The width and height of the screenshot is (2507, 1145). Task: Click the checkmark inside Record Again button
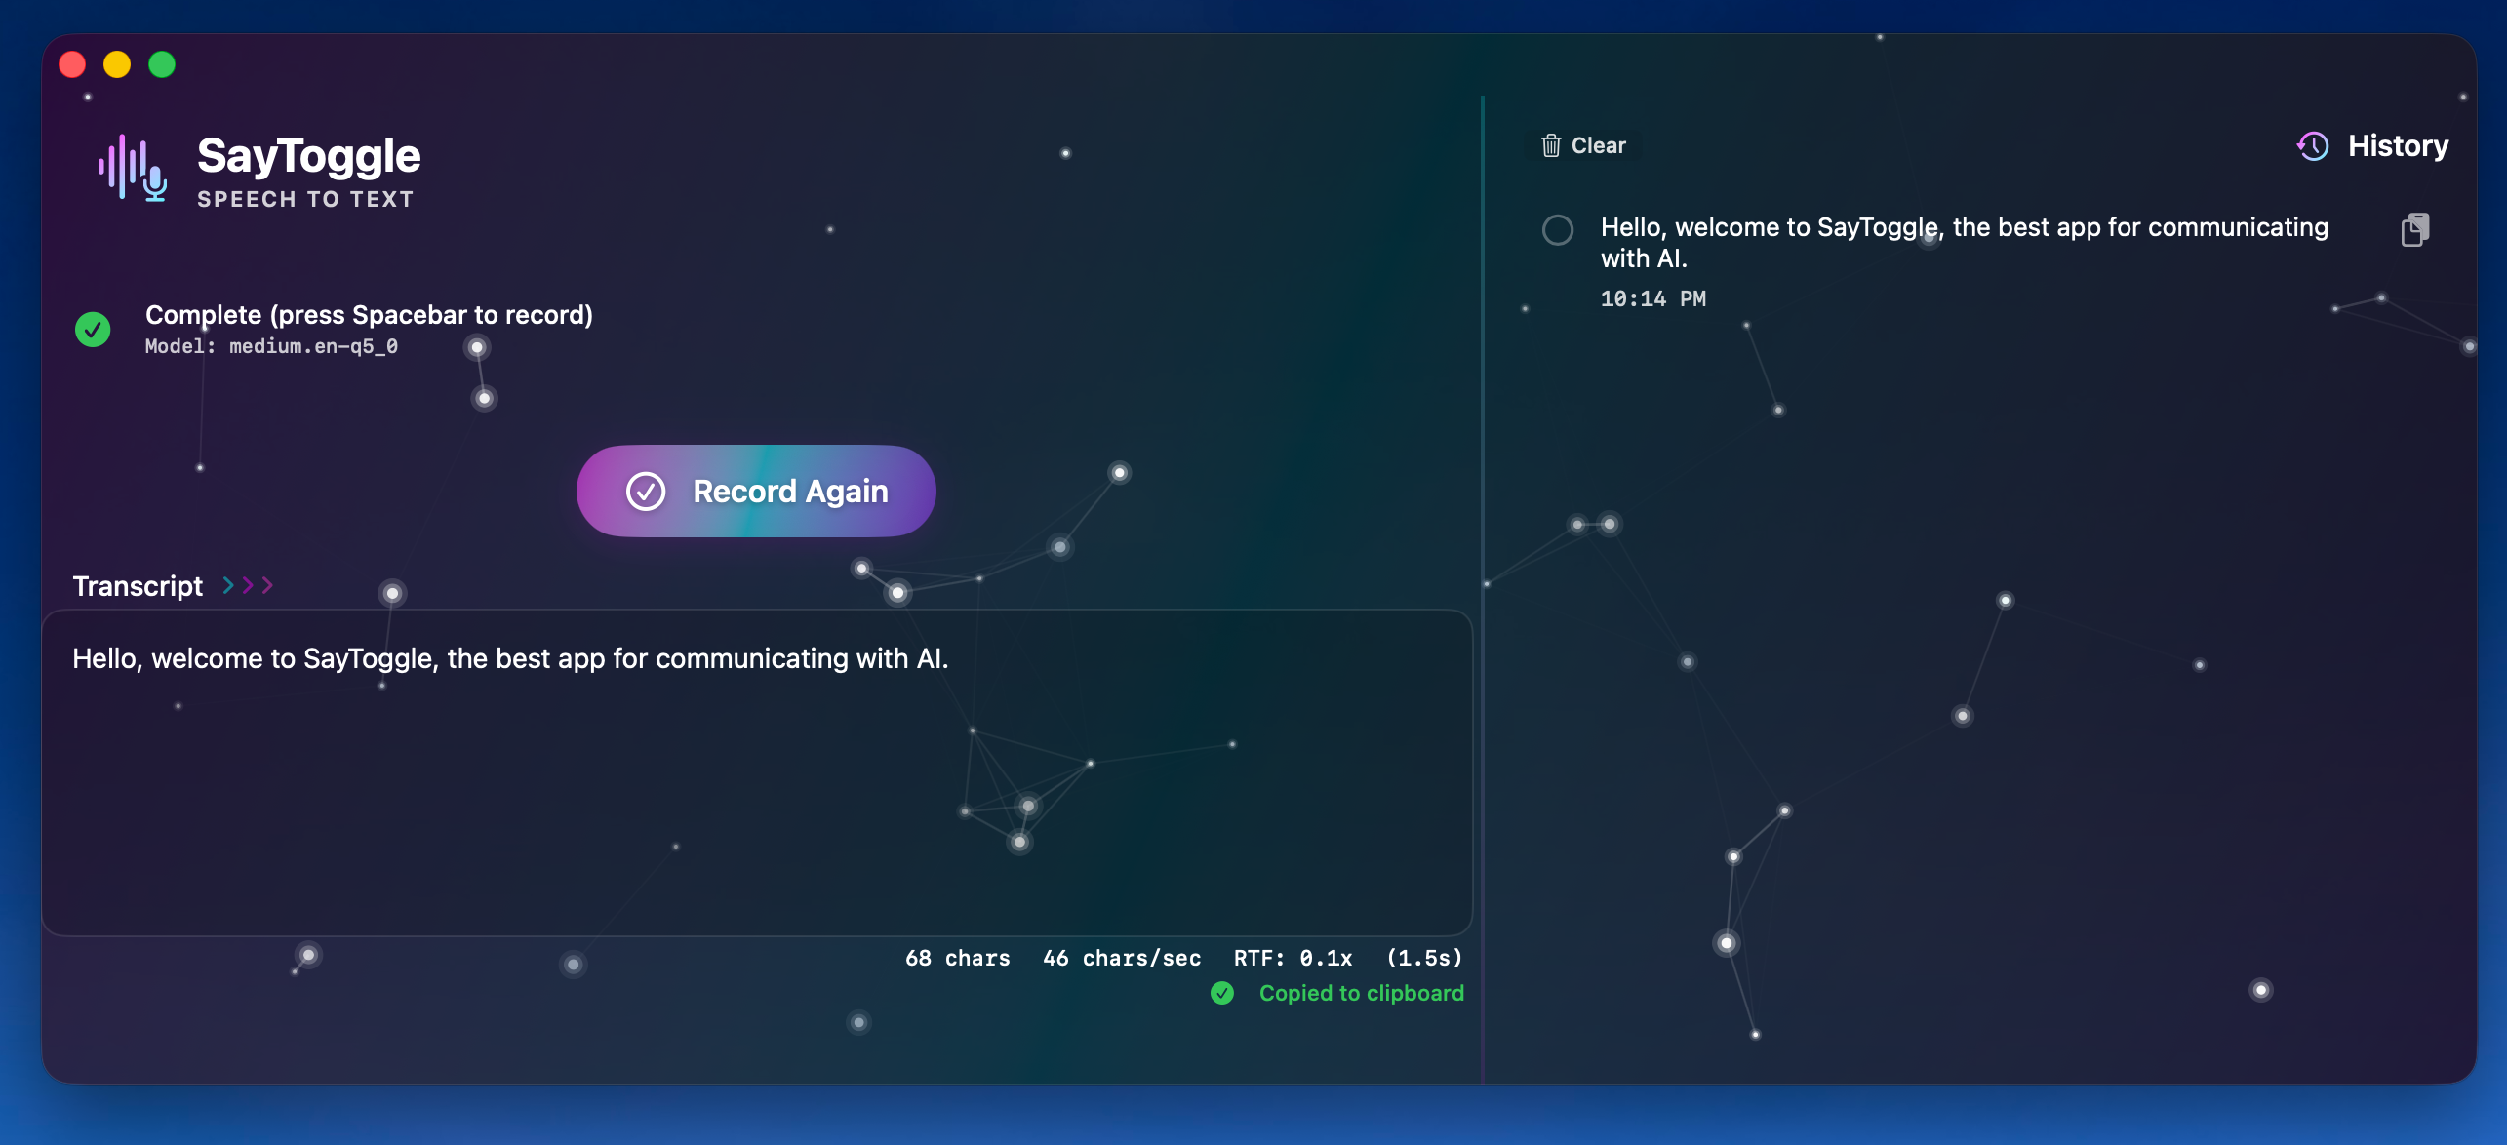tap(645, 491)
